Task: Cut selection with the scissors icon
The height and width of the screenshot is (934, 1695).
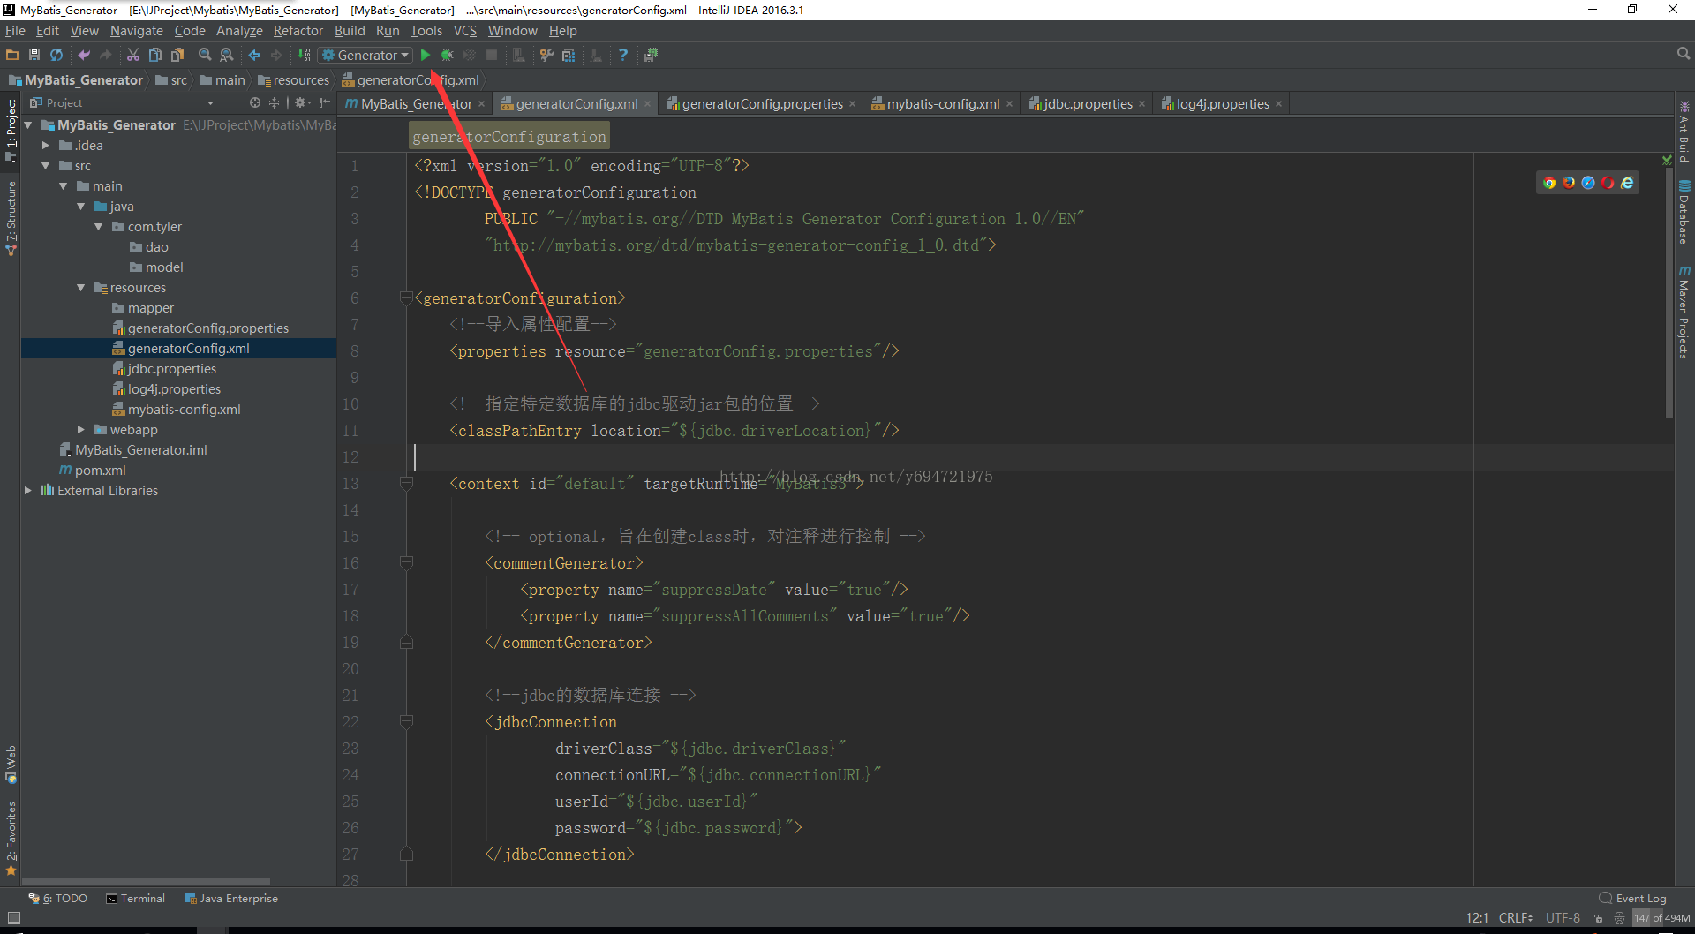Action: coord(133,55)
